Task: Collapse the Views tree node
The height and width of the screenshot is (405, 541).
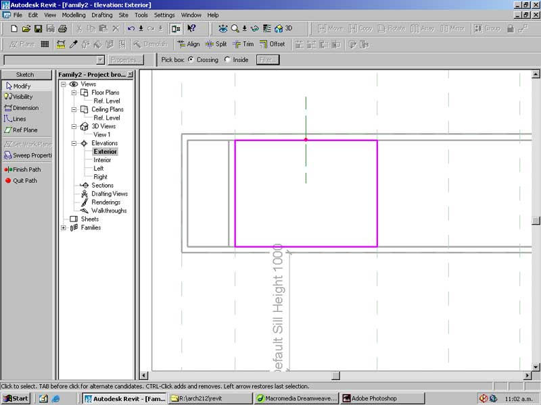Action: pos(64,84)
